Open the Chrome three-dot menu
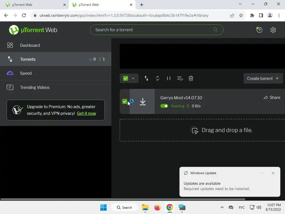This screenshot has width=285, height=214. tap(279, 16)
